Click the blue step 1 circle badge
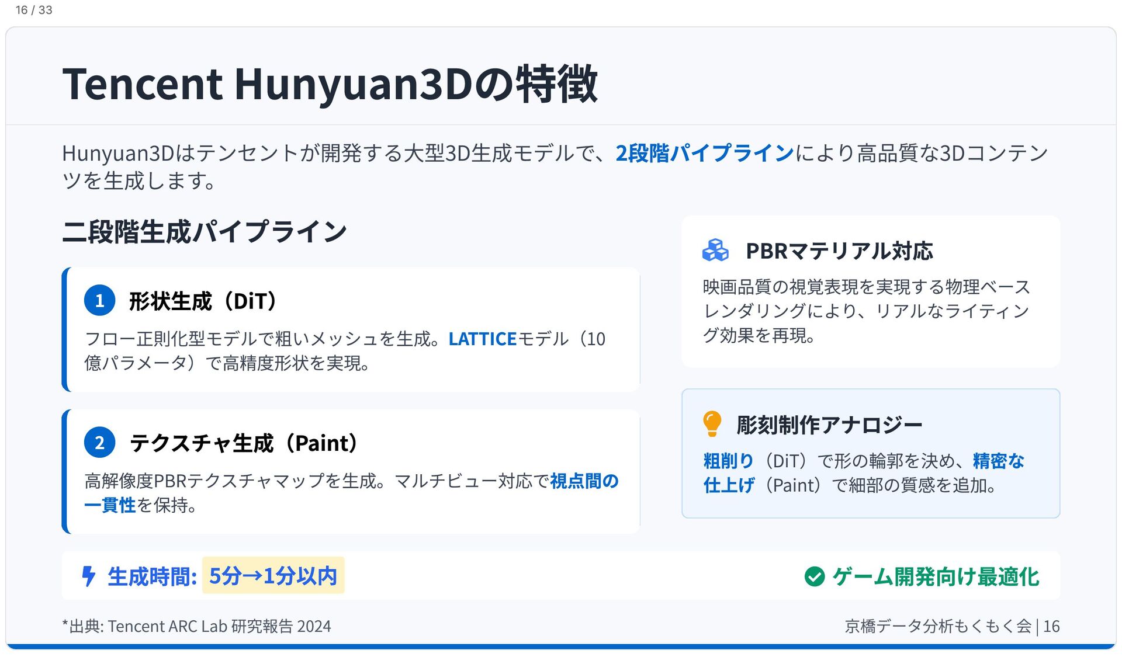The height and width of the screenshot is (657, 1122). [100, 301]
